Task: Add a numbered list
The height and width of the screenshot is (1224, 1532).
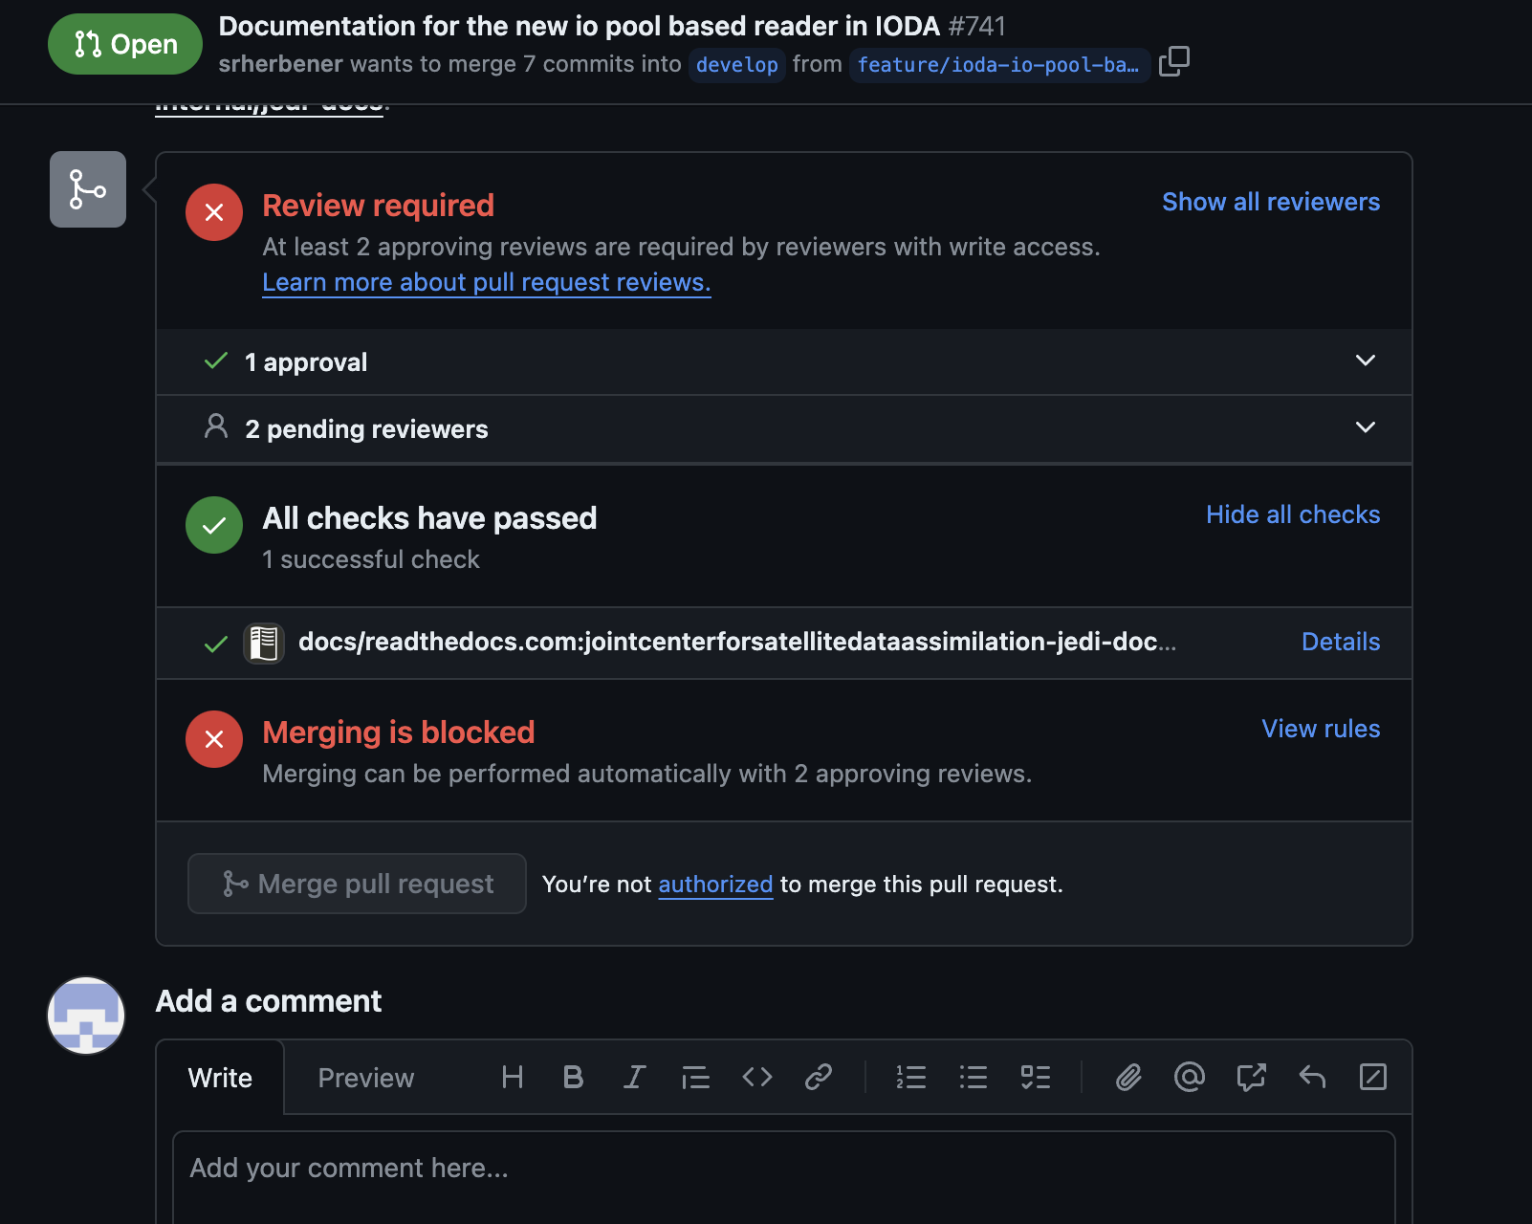Action: point(910,1078)
